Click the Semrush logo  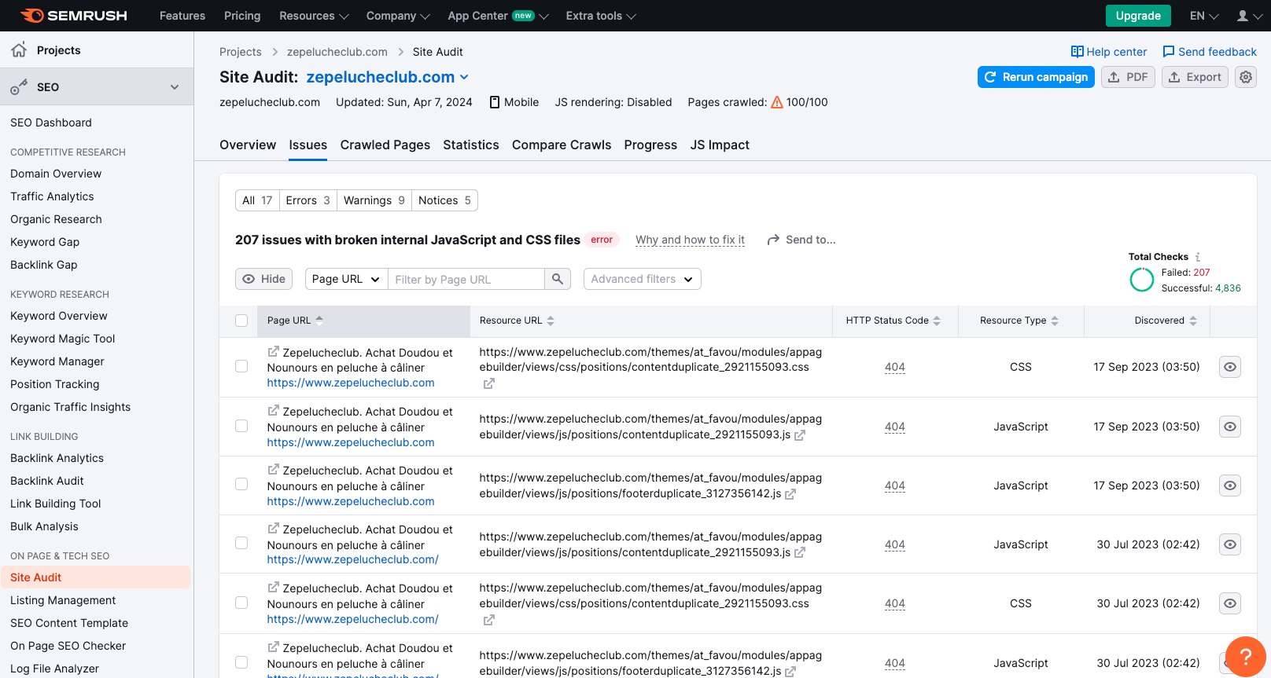(73, 16)
